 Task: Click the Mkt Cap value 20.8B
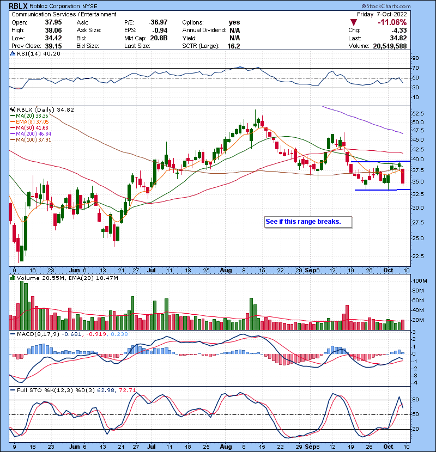pos(159,38)
